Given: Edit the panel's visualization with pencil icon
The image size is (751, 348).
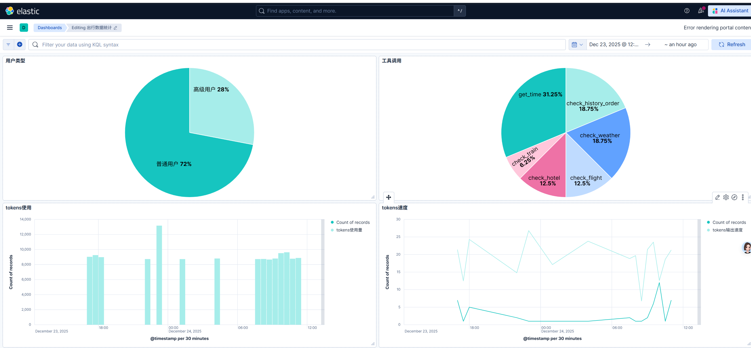Looking at the screenshot, I should pos(717,197).
